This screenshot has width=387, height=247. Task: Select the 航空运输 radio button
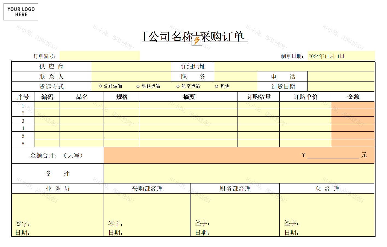178,86
